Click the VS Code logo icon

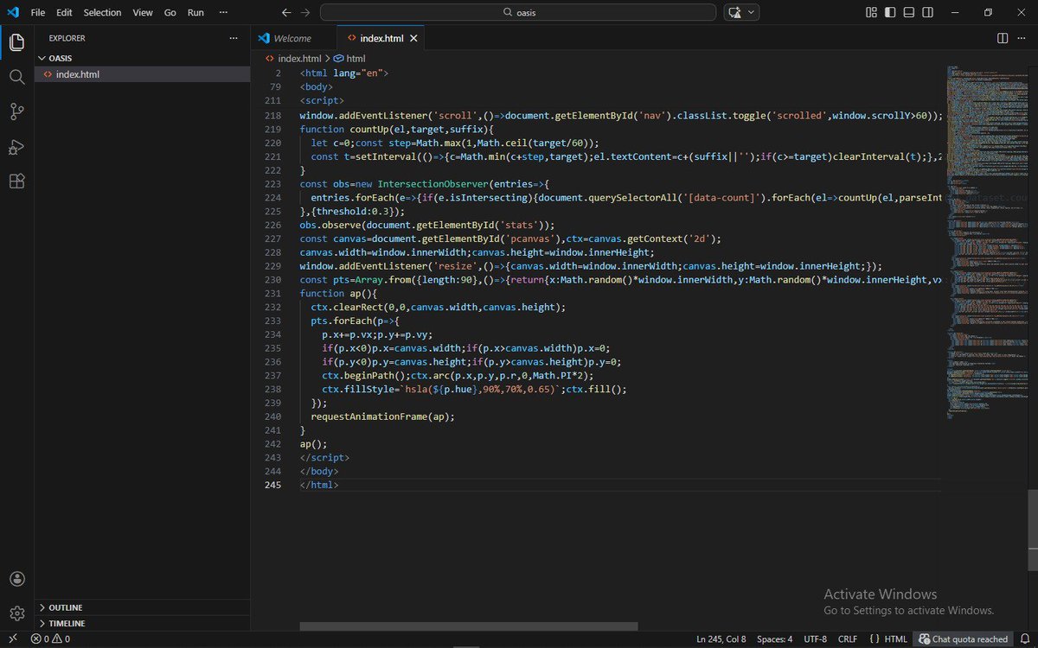(x=12, y=12)
